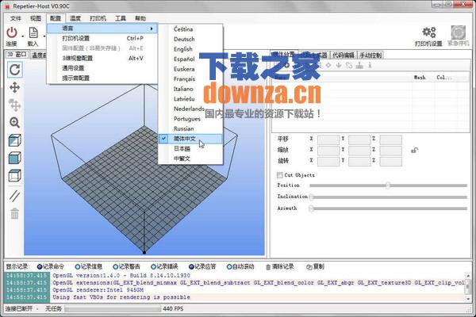This screenshot has height=317, width=476.
Task: Switch to the manual control tab
Action: 370,55
